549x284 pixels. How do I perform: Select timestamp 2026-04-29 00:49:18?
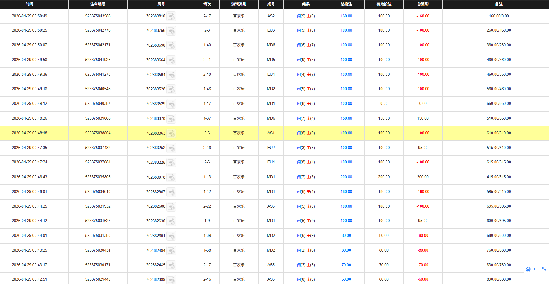click(29, 89)
